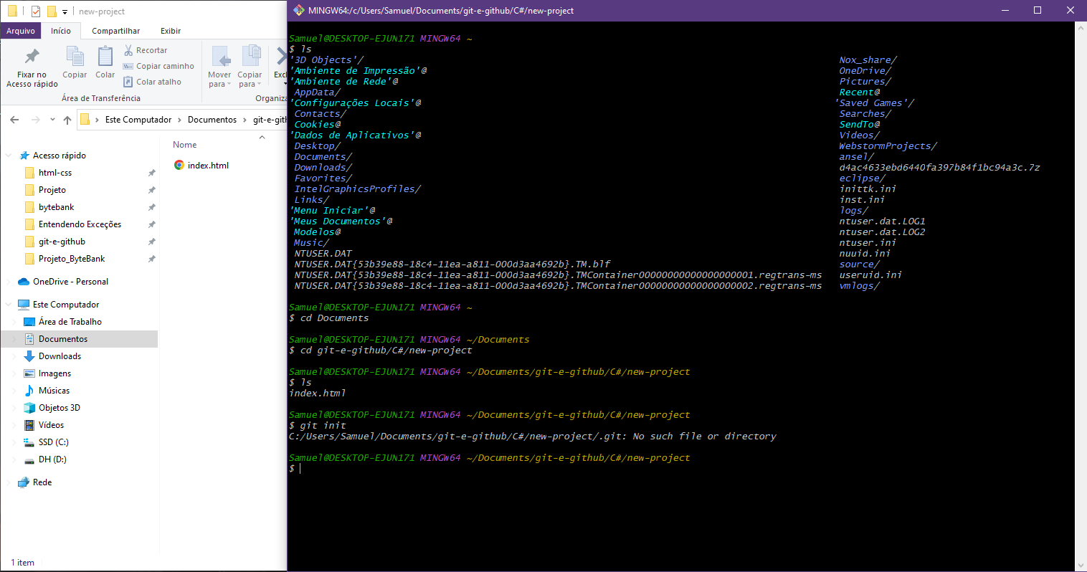Expand the Rede network node
1087x572 pixels.
click(9, 482)
